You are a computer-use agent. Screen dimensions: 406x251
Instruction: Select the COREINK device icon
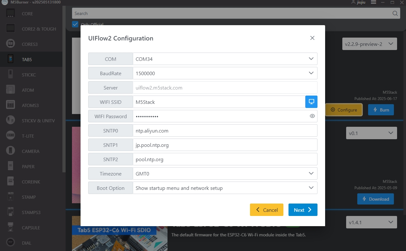tap(11, 182)
